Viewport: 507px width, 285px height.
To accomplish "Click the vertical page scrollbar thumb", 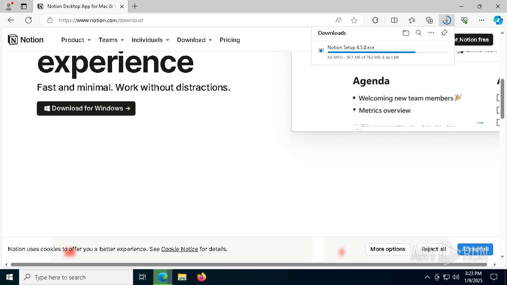I will [502, 98].
